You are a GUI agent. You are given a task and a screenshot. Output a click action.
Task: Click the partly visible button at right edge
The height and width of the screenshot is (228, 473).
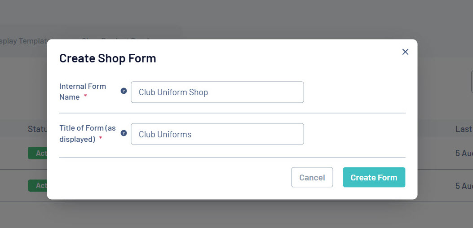pyautogui.click(x=471, y=82)
